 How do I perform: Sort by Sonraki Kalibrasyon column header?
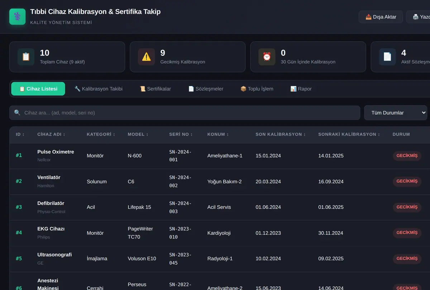coord(349,134)
